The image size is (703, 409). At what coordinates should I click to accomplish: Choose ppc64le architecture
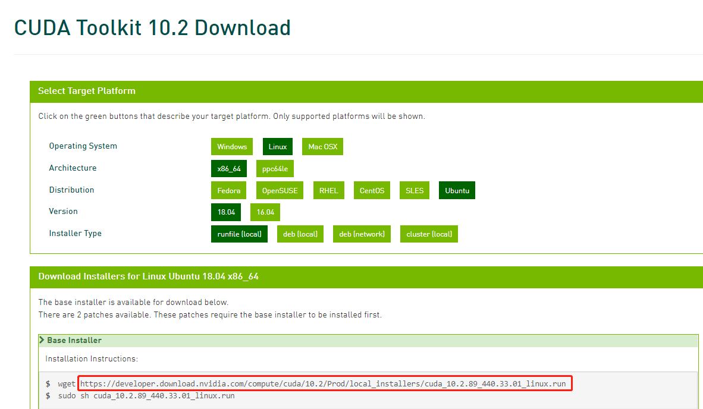coord(275,168)
